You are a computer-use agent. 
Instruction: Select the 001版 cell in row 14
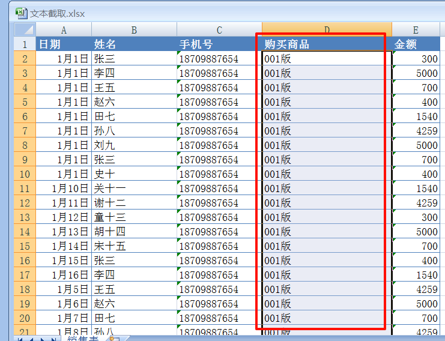[x=327, y=232]
